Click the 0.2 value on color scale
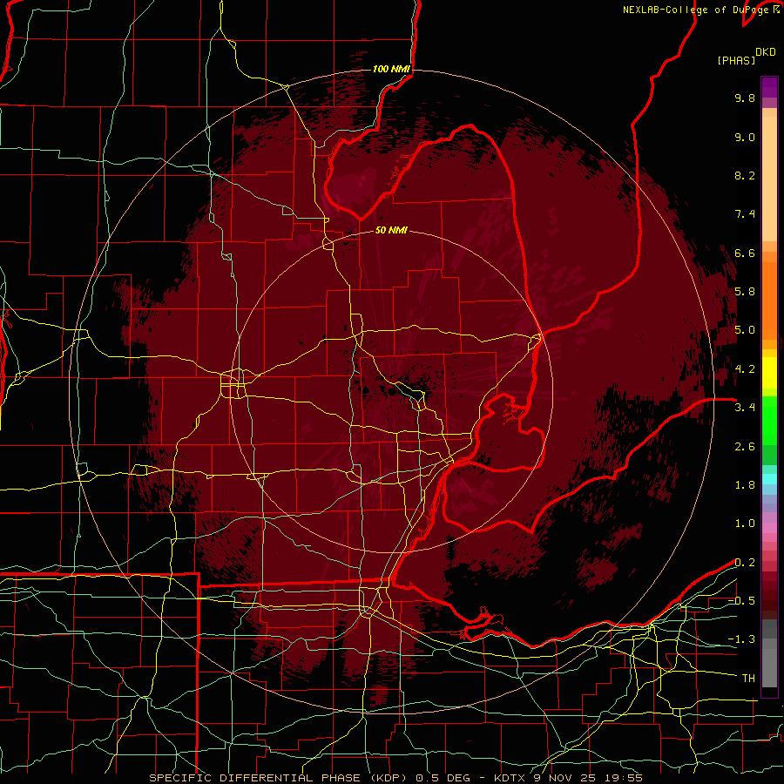 745,563
